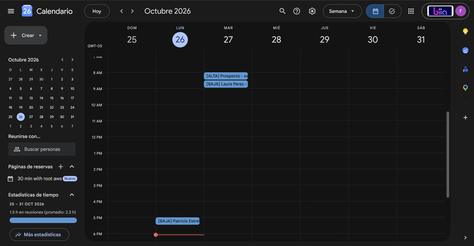This screenshot has width=474, height=246.
Task: Open the settings gear menu
Action: [312, 11]
